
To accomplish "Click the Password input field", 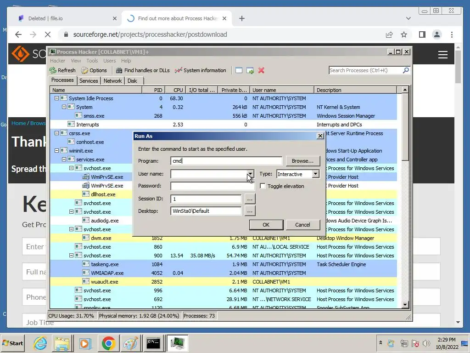I will (x=213, y=186).
